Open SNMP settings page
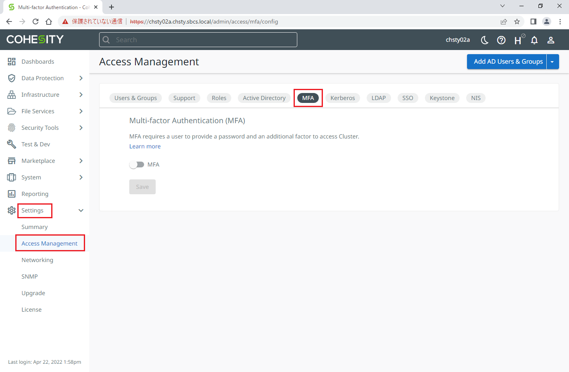569x372 pixels. coord(30,277)
